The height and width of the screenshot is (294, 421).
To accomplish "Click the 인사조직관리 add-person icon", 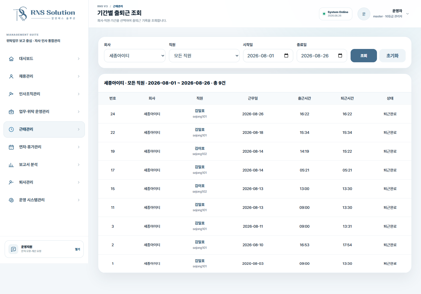I will click(11, 94).
